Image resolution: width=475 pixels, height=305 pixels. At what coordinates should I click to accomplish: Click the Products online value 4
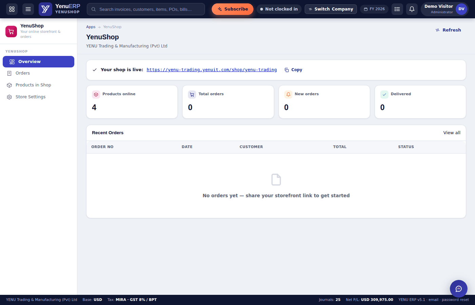click(x=94, y=108)
